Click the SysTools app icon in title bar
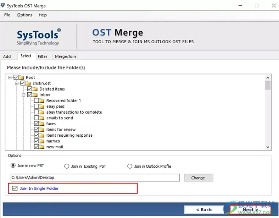Screen dimensions: 279x218 (4, 6)
